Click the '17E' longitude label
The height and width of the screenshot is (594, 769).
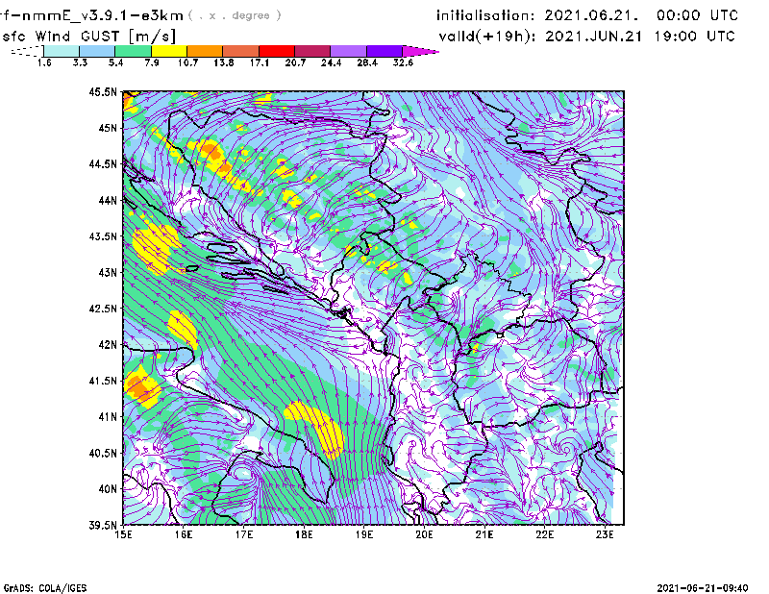click(x=244, y=534)
